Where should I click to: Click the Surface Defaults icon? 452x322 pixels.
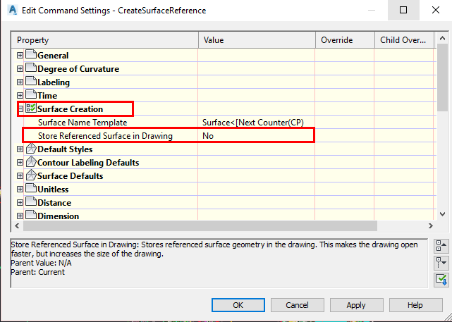tap(31, 175)
